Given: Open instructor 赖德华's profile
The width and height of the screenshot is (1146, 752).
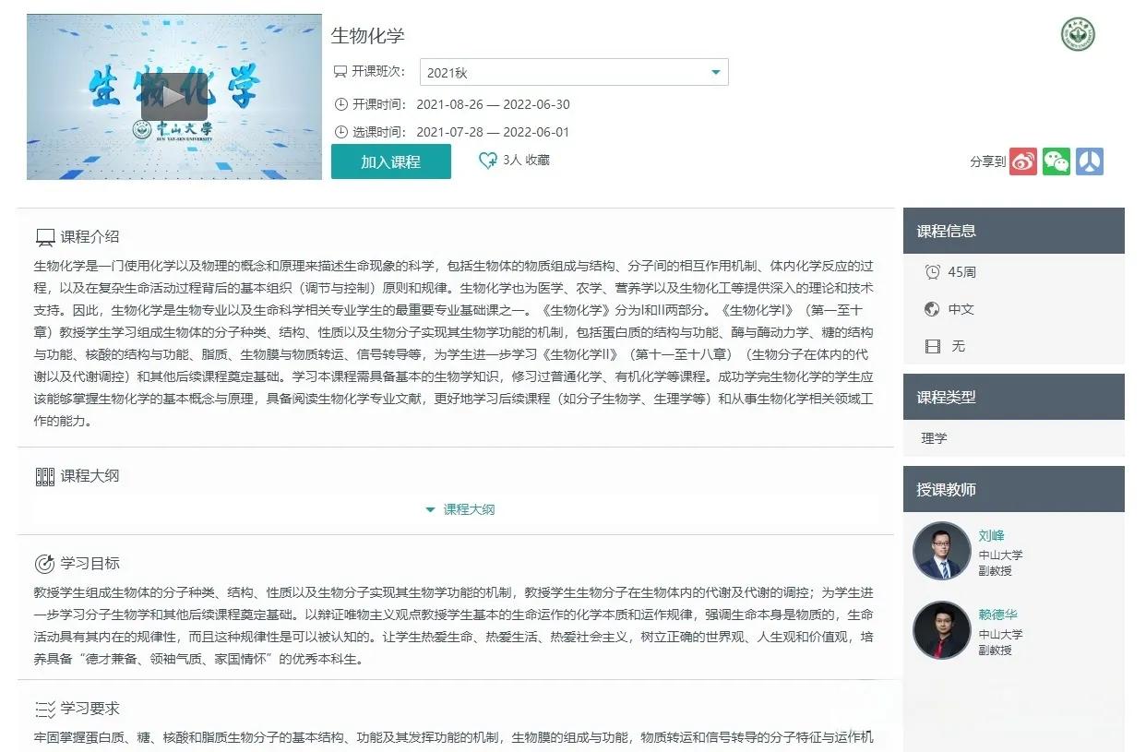Looking at the screenshot, I should (1000, 612).
